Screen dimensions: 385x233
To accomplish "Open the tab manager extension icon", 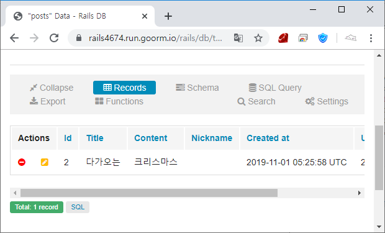I will coord(303,38).
